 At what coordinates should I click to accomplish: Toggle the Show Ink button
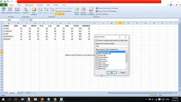pos(60,14)
